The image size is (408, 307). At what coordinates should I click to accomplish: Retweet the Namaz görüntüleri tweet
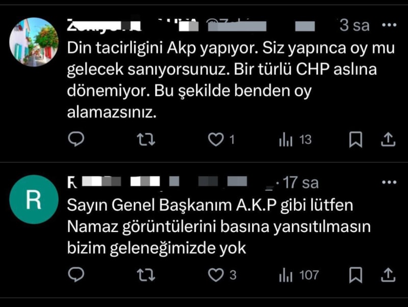(146, 275)
